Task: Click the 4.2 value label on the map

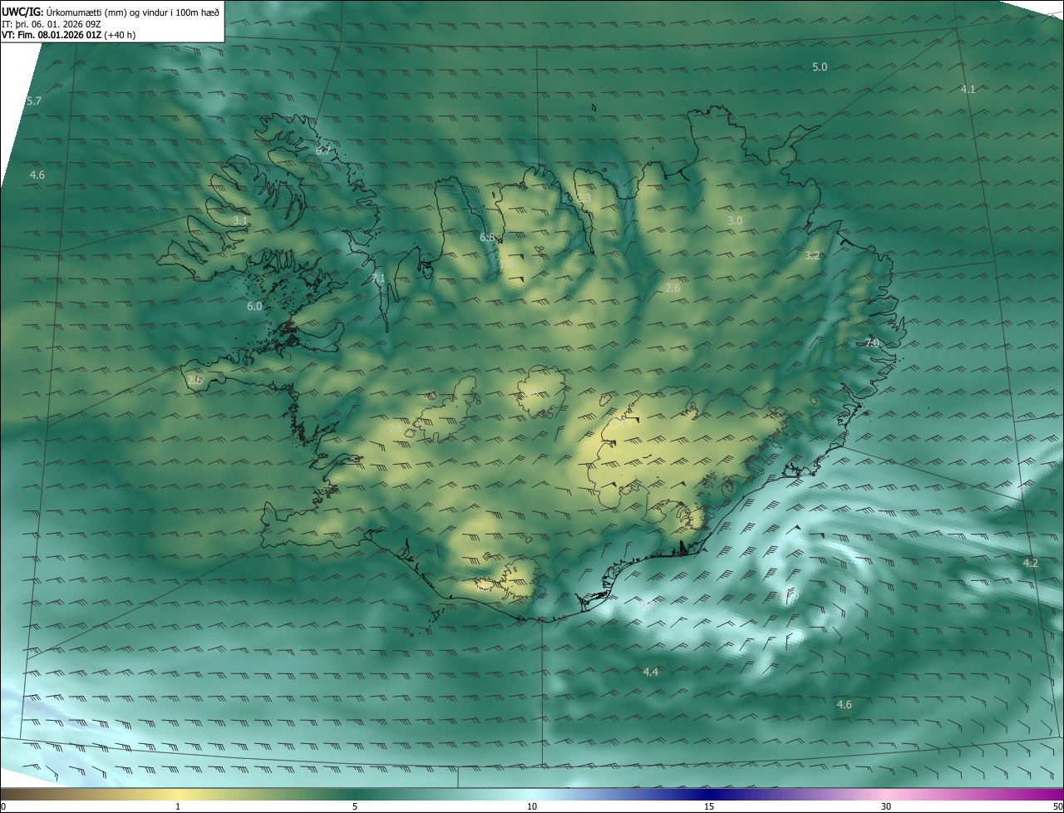Action: coord(1031,563)
